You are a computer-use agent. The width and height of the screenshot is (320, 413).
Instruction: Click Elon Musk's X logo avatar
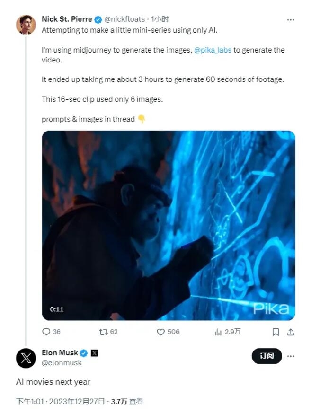point(26,358)
